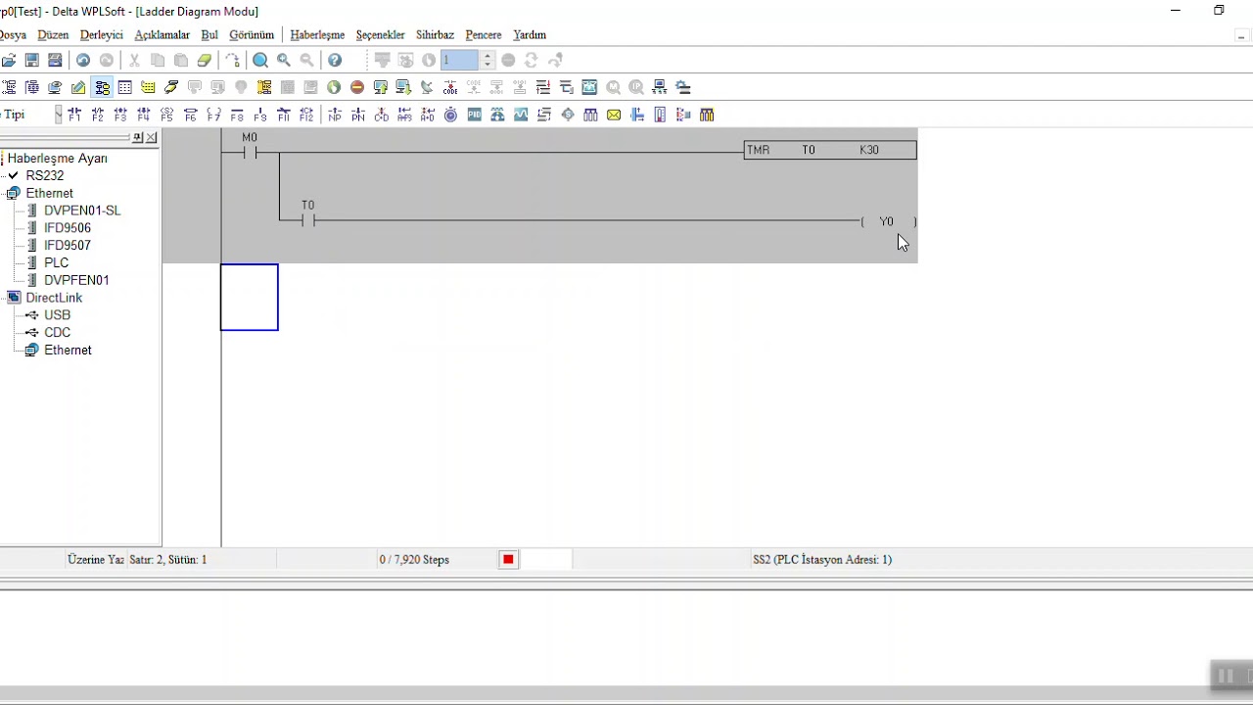Viewport: 1253px width, 705px height.
Task: Select the Y0 output coil
Action: click(x=888, y=222)
